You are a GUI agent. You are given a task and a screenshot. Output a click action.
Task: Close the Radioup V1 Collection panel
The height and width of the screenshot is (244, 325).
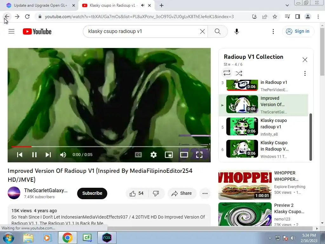[305, 60]
